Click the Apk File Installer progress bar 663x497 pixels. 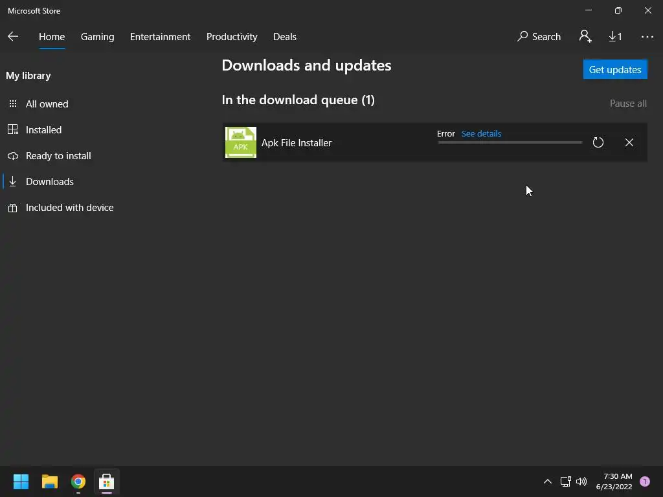pyautogui.click(x=510, y=143)
